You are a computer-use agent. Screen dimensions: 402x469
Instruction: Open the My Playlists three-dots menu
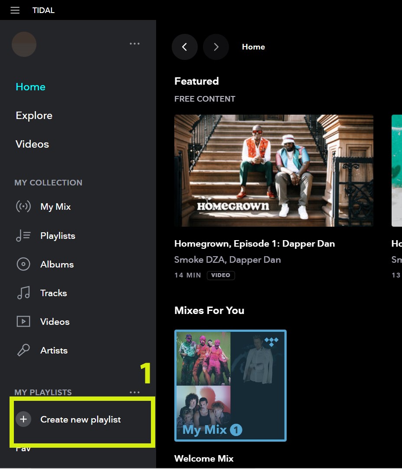tap(134, 392)
